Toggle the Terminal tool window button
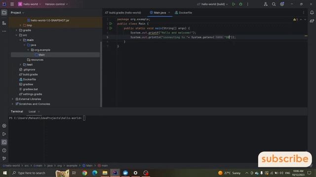The width and height of the screenshot is (316, 177). coord(4,142)
